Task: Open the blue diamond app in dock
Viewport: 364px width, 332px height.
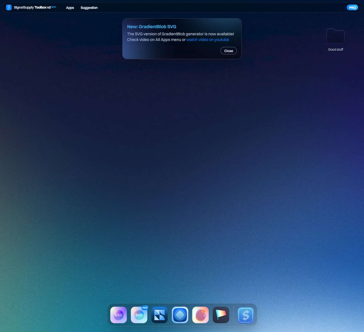Action: point(180,315)
